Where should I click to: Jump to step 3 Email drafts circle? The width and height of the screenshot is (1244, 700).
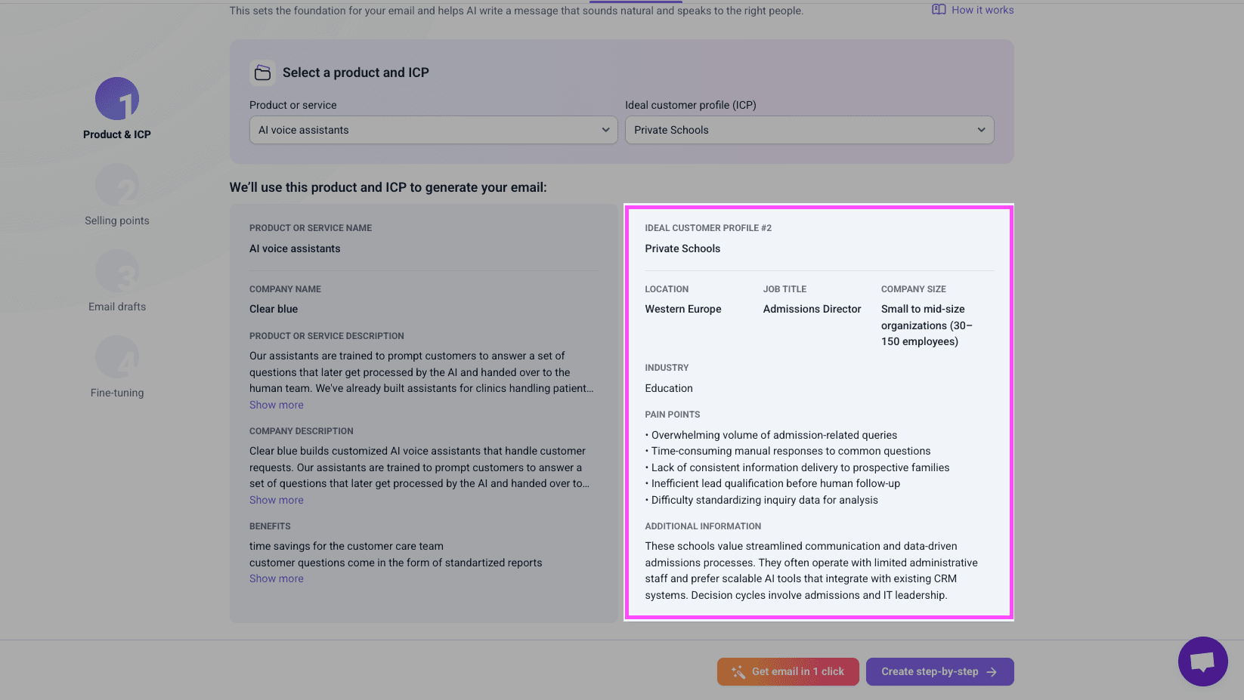pyautogui.click(x=117, y=271)
